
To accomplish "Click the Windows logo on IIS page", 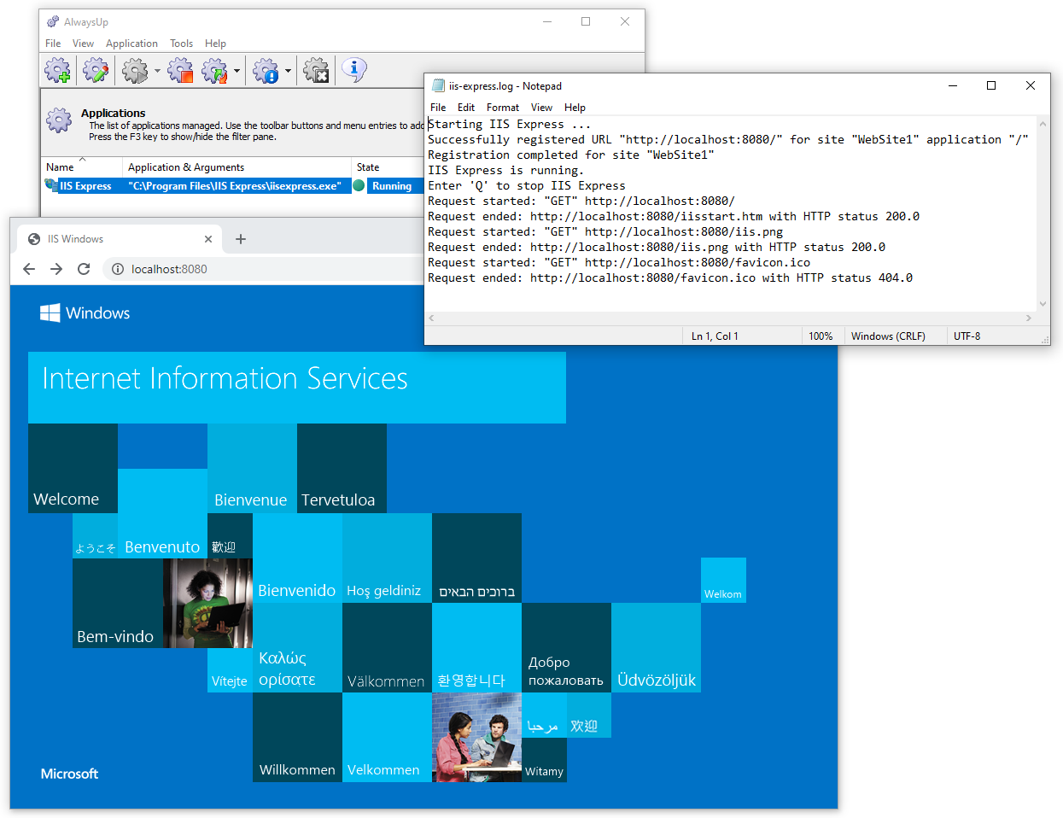I will click(x=50, y=313).
